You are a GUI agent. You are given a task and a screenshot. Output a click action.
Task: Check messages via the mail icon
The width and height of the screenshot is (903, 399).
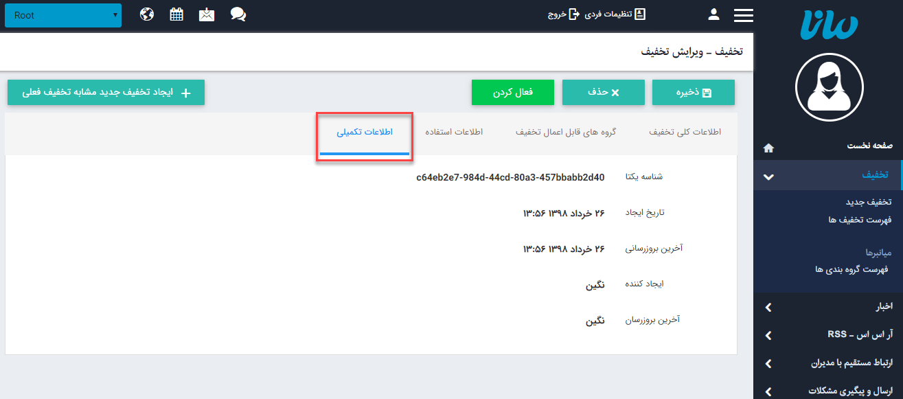(207, 14)
